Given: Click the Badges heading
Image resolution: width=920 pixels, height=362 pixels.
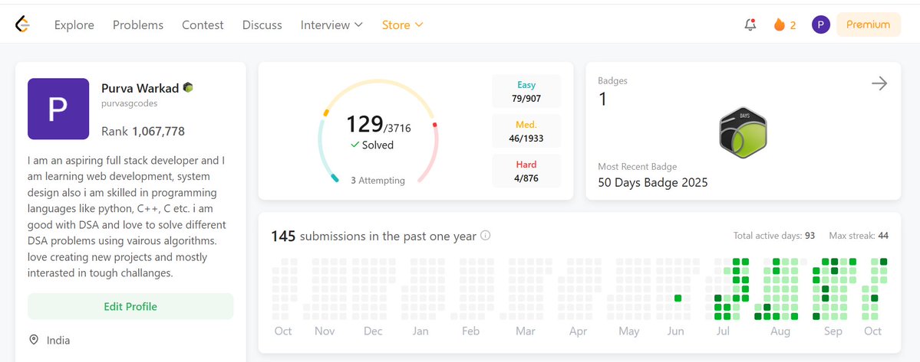Looking at the screenshot, I should click(612, 80).
